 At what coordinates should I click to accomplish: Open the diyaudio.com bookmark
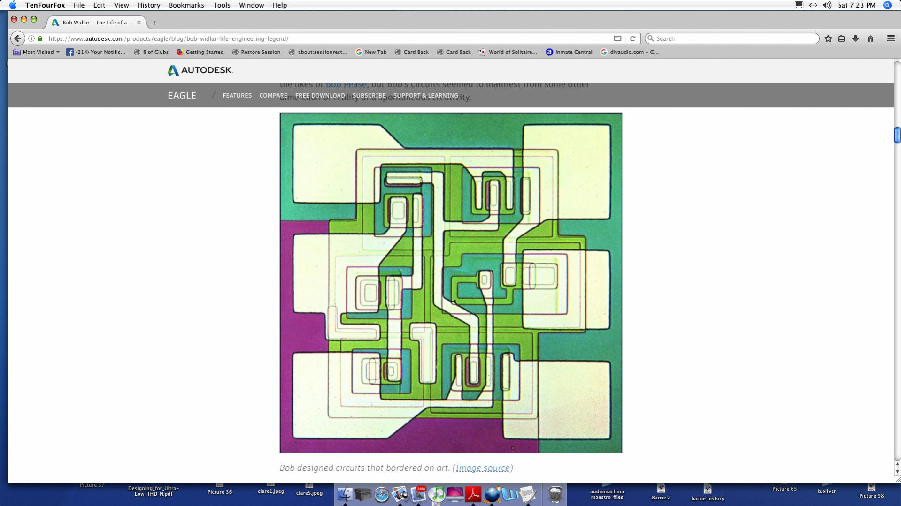coord(630,52)
